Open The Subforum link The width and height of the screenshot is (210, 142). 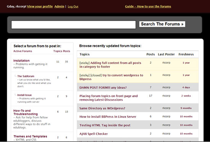tap(26, 76)
